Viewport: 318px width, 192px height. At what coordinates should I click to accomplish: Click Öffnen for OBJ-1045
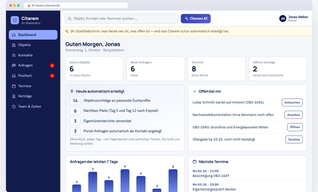295,127
